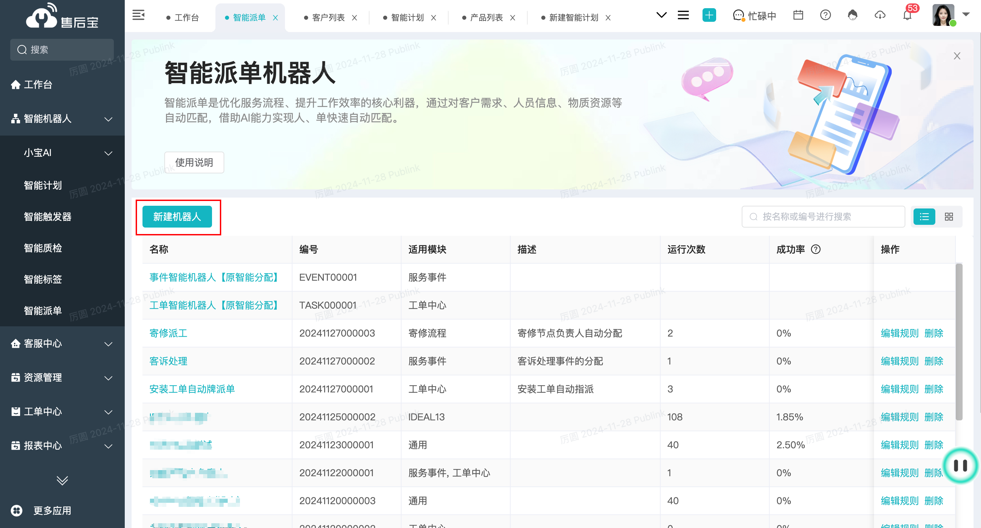Open 智能触发器 in the sidebar

(48, 217)
